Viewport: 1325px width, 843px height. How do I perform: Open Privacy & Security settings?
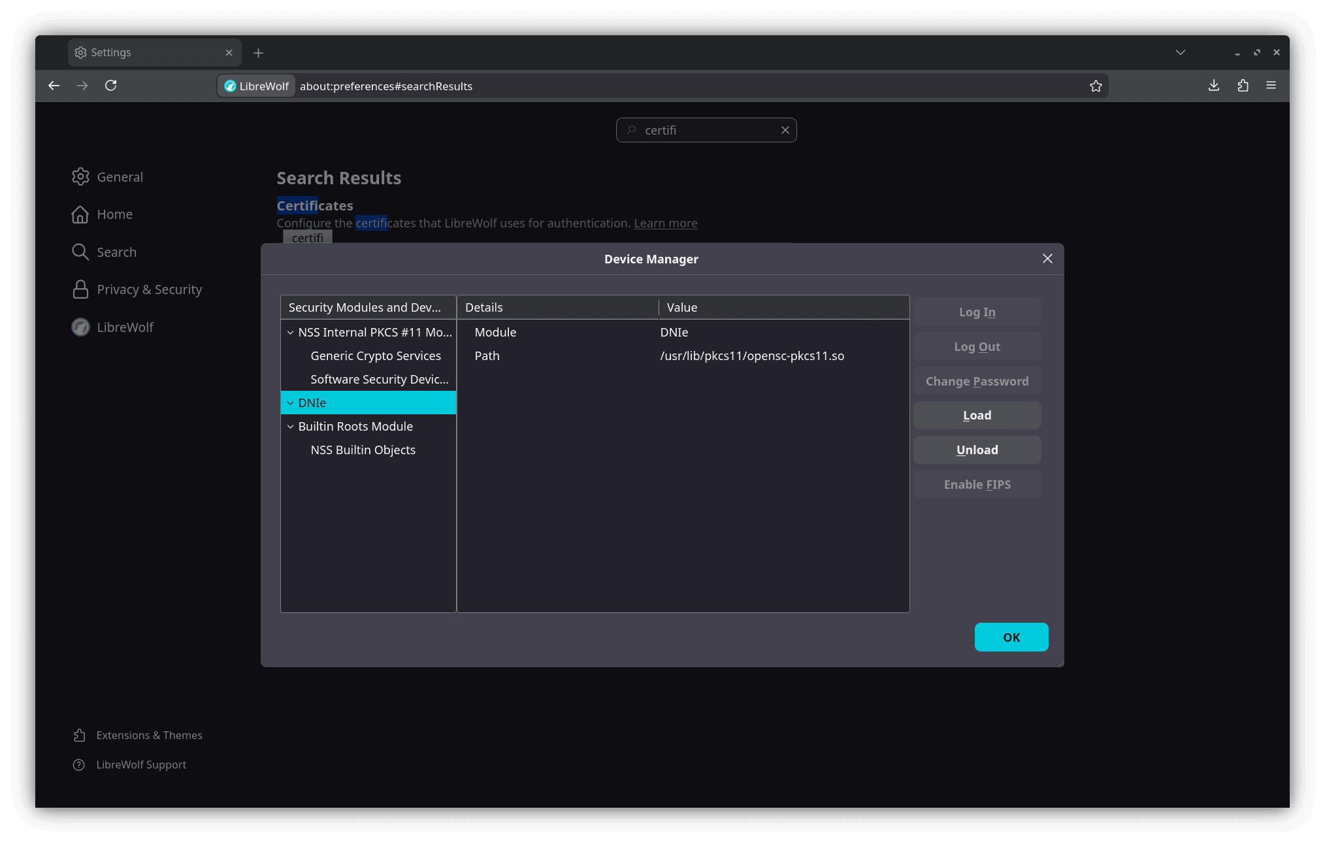(x=149, y=289)
